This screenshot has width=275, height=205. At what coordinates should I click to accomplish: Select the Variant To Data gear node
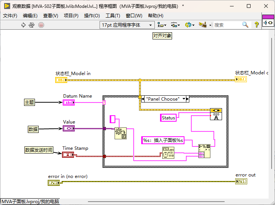coord(121,133)
